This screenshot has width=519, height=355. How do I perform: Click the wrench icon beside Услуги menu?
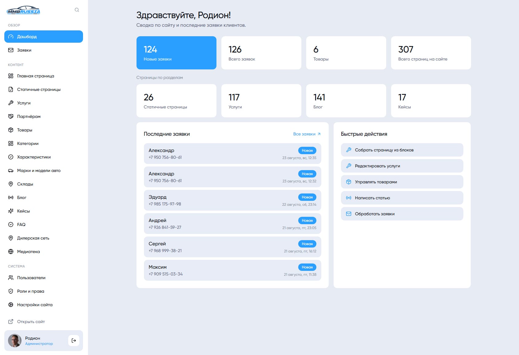coord(11,103)
